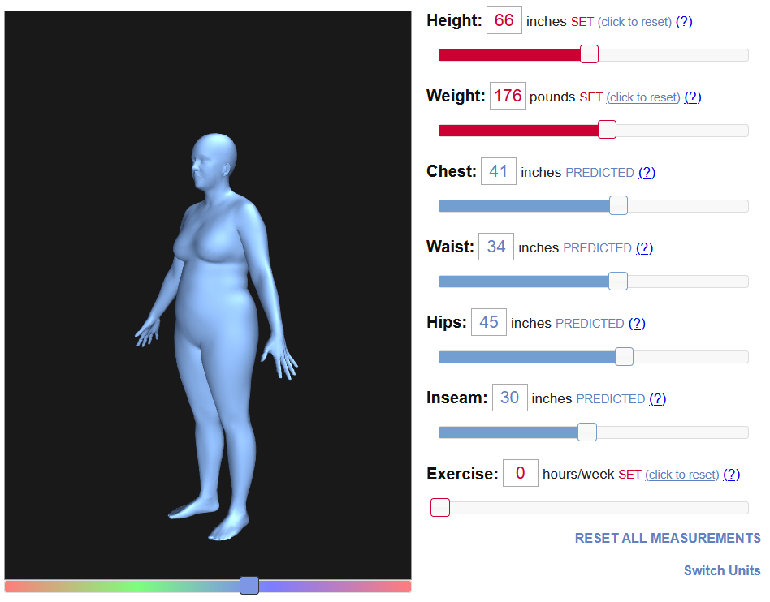This screenshot has width=770, height=602.
Task: Reset the Height measurement via click to reset
Action: (x=634, y=22)
